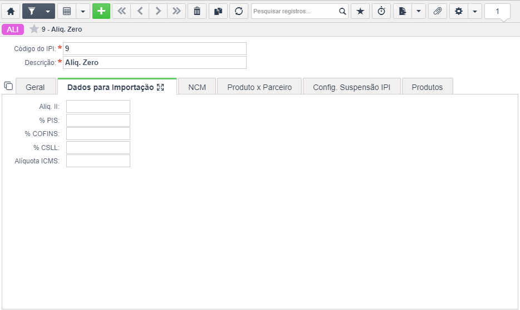Refresh the record with reload icon
Viewport: 520px width, 310px height.
239,11
